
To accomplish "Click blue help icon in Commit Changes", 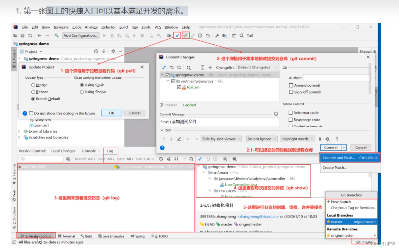I will pyautogui.click(x=162, y=148).
